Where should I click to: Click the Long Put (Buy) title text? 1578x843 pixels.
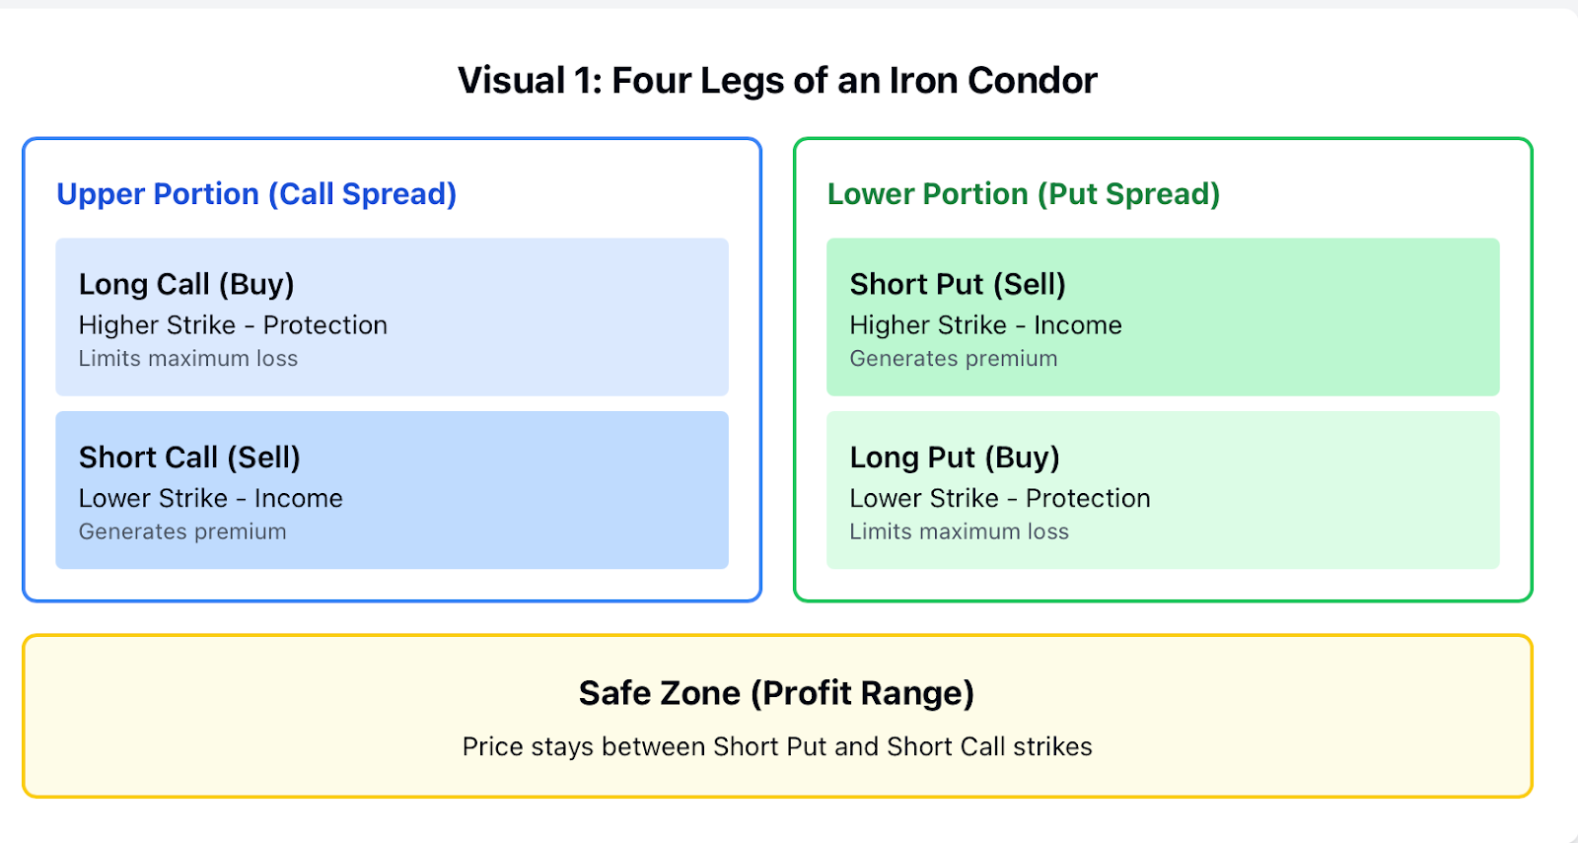click(955, 457)
